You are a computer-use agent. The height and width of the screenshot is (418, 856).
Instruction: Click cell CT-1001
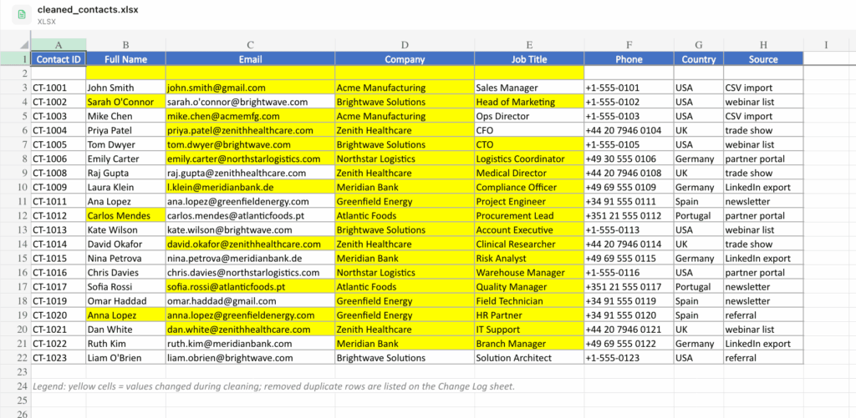click(59, 88)
